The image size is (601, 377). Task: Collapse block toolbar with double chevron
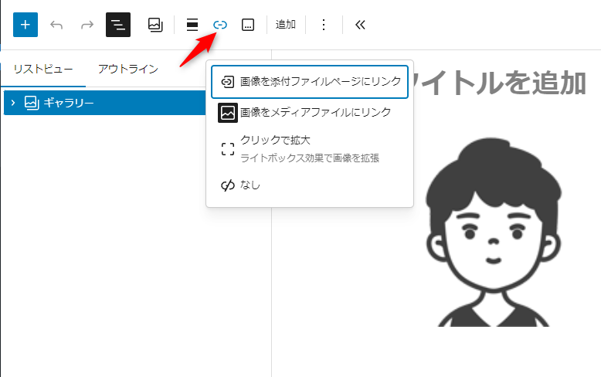click(x=359, y=25)
